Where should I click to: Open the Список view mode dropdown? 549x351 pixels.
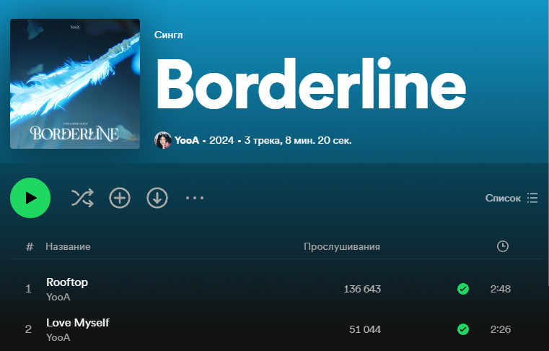coord(511,198)
